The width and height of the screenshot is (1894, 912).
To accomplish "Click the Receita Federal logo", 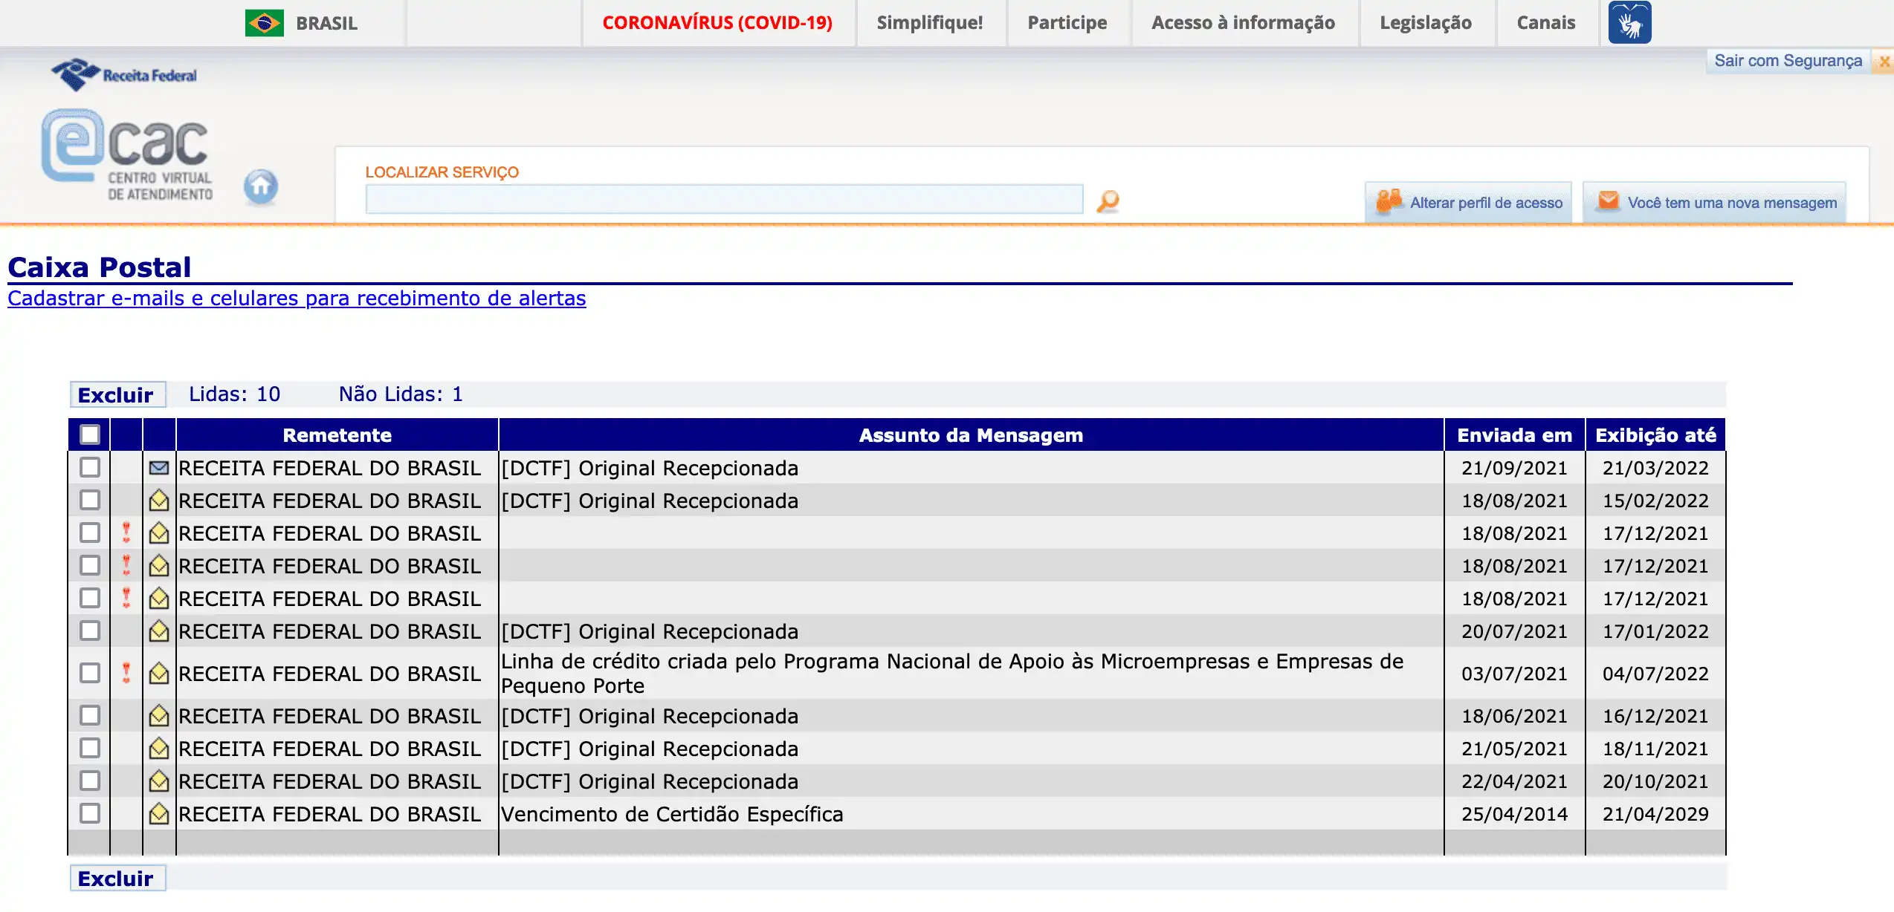I will click(x=124, y=75).
